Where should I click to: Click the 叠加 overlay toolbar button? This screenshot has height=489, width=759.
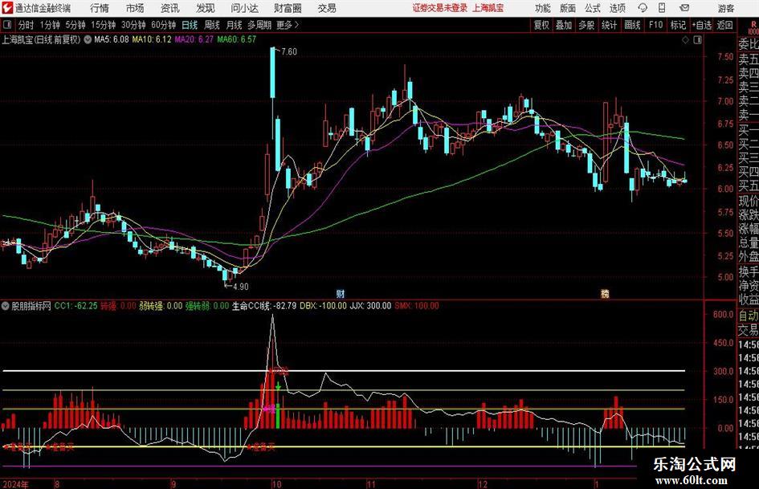point(564,25)
